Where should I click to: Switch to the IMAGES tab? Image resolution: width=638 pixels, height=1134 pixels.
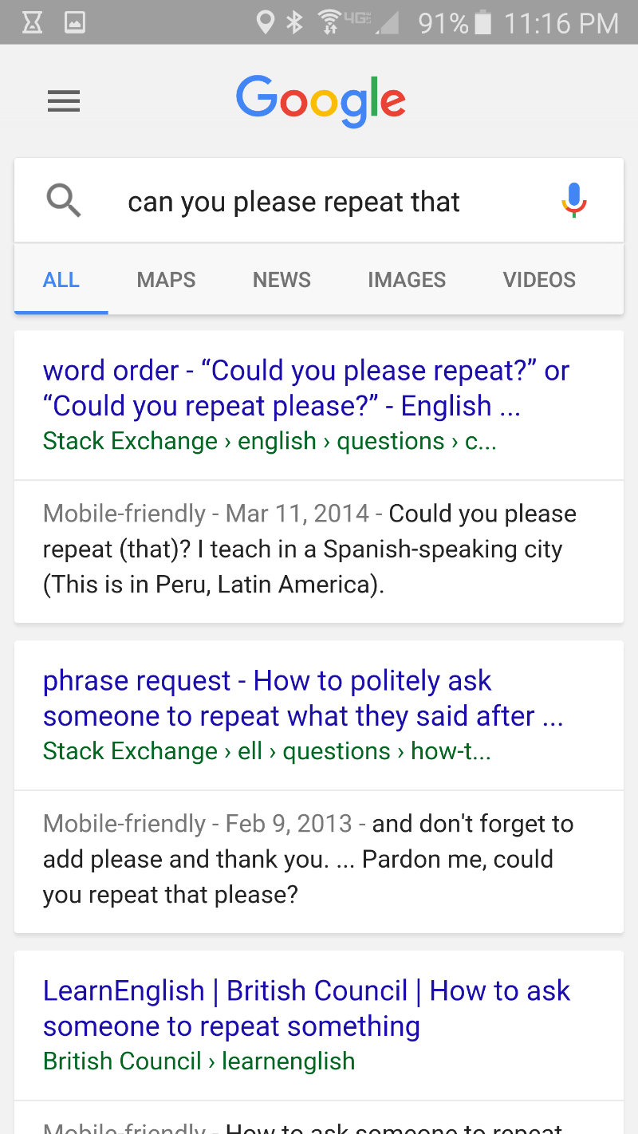coord(407,280)
